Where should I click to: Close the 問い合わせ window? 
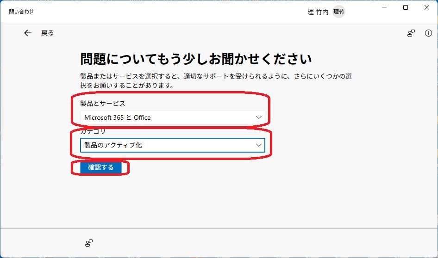click(x=427, y=8)
